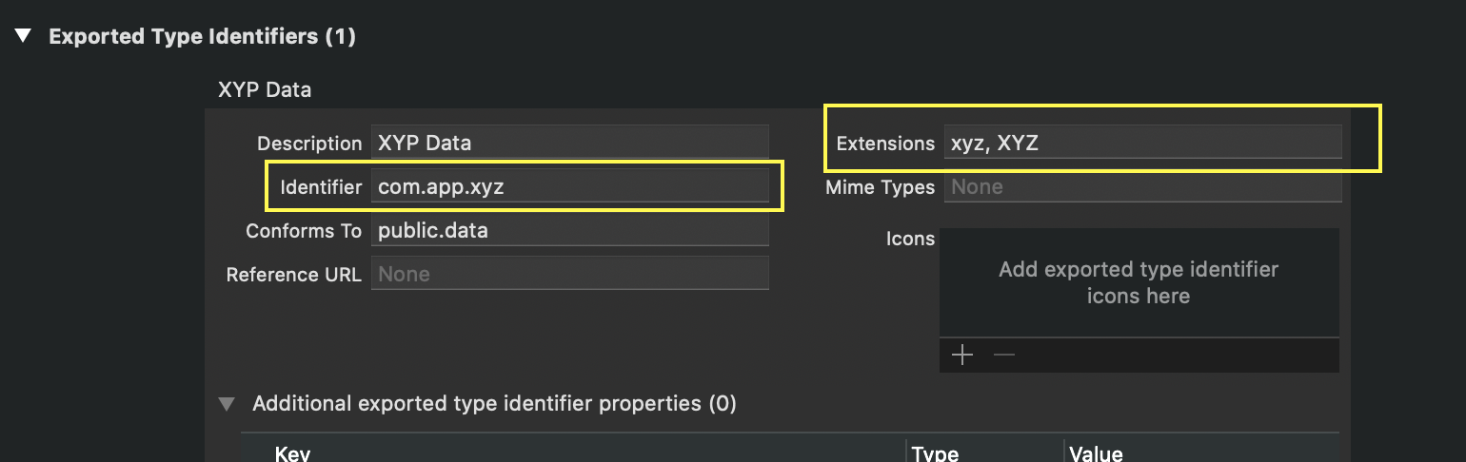Viewport: 1466px width, 462px height.
Task: Click the plus icon to add an icon
Action: coord(962,356)
